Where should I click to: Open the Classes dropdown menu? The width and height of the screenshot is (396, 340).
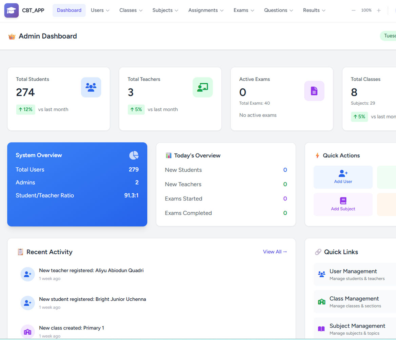click(131, 10)
